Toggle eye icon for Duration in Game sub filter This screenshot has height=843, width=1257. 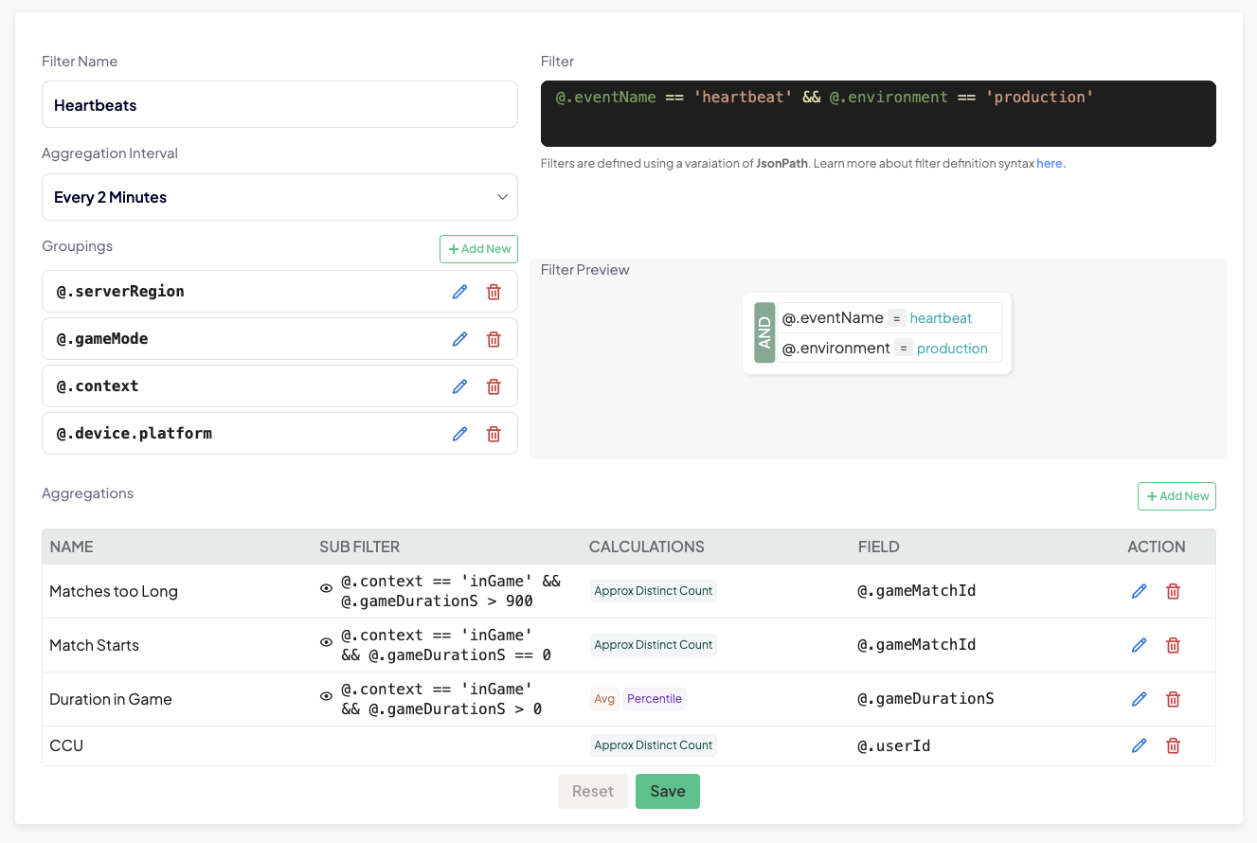click(x=327, y=696)
